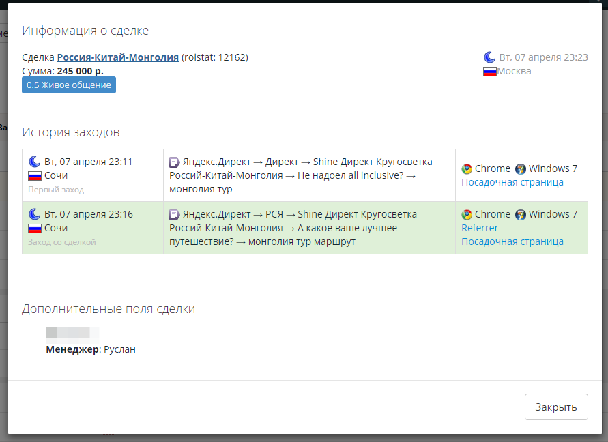Image resolution: width=608 pixels, height=442 pixels.
Task: Open Посадочная страница link in the green row
Action: click(x=512, y=241)
